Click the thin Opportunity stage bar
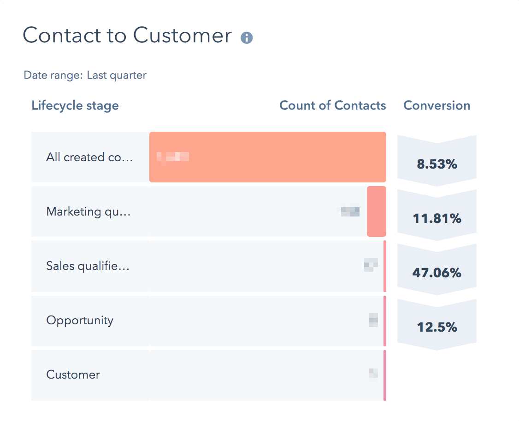The image size is (519, 421). (x=384, y=321)
